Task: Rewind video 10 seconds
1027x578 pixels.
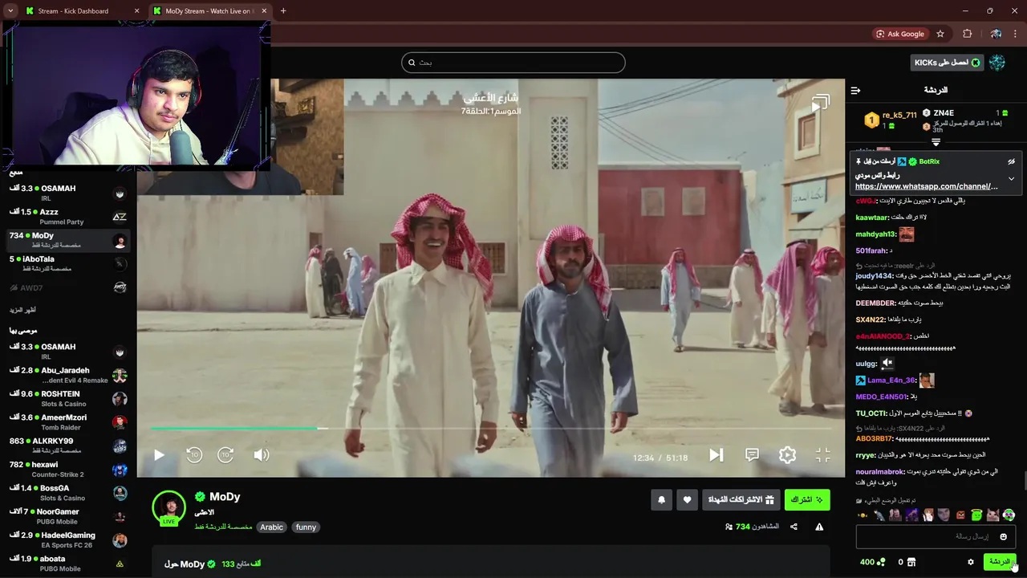Action: click(194, 455)
